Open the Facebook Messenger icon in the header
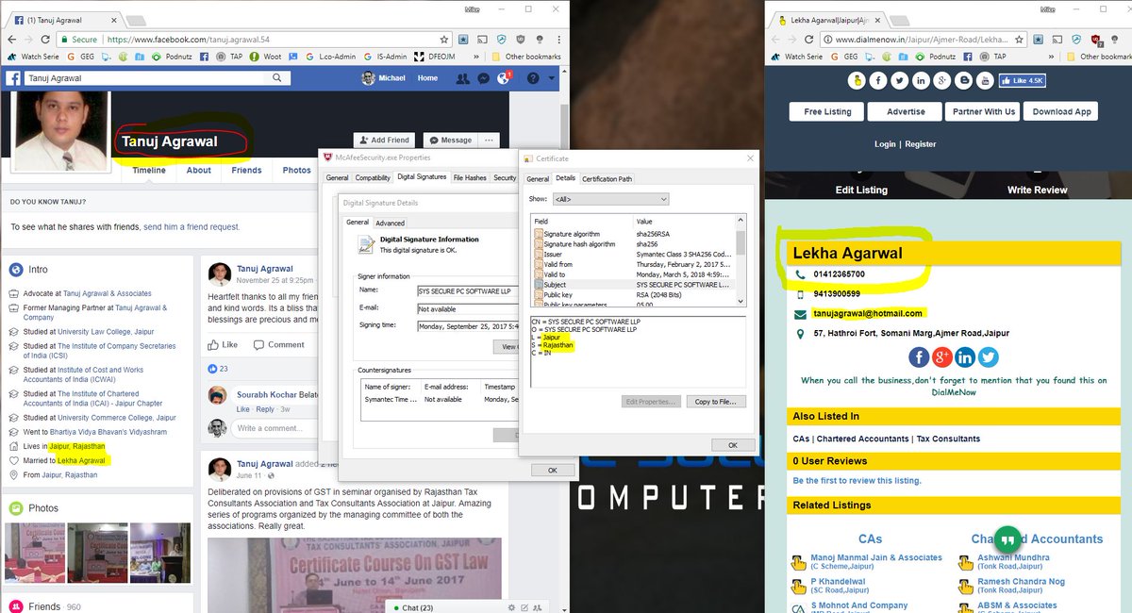 [x=483, y=79]
